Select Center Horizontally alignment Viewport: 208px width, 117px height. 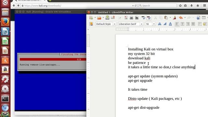click(x=182, y=24)
